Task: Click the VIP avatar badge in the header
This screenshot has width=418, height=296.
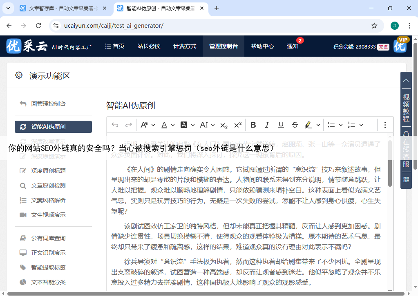Action: click(400, 46)
